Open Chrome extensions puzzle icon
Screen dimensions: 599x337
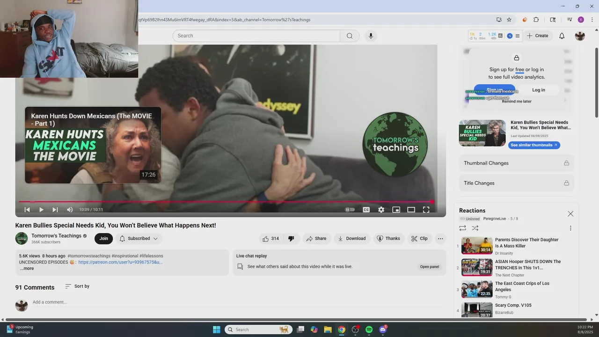tap(536, 20)
